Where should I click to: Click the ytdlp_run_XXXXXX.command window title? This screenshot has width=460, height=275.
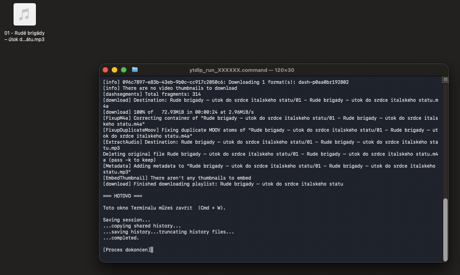242,70
